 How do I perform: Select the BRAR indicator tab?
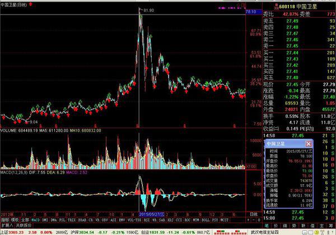(82, 219)
